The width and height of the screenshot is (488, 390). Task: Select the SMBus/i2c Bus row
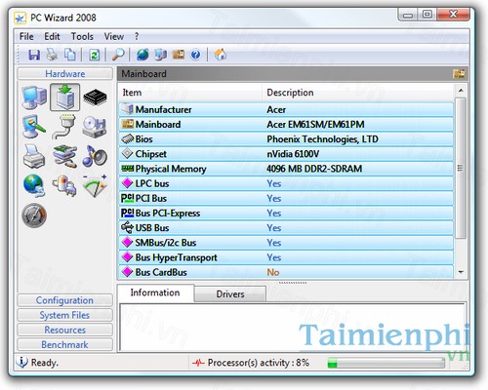(286, 243)
